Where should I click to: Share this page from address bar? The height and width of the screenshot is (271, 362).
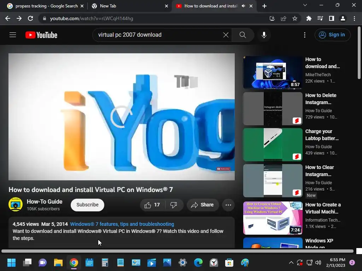284,18
